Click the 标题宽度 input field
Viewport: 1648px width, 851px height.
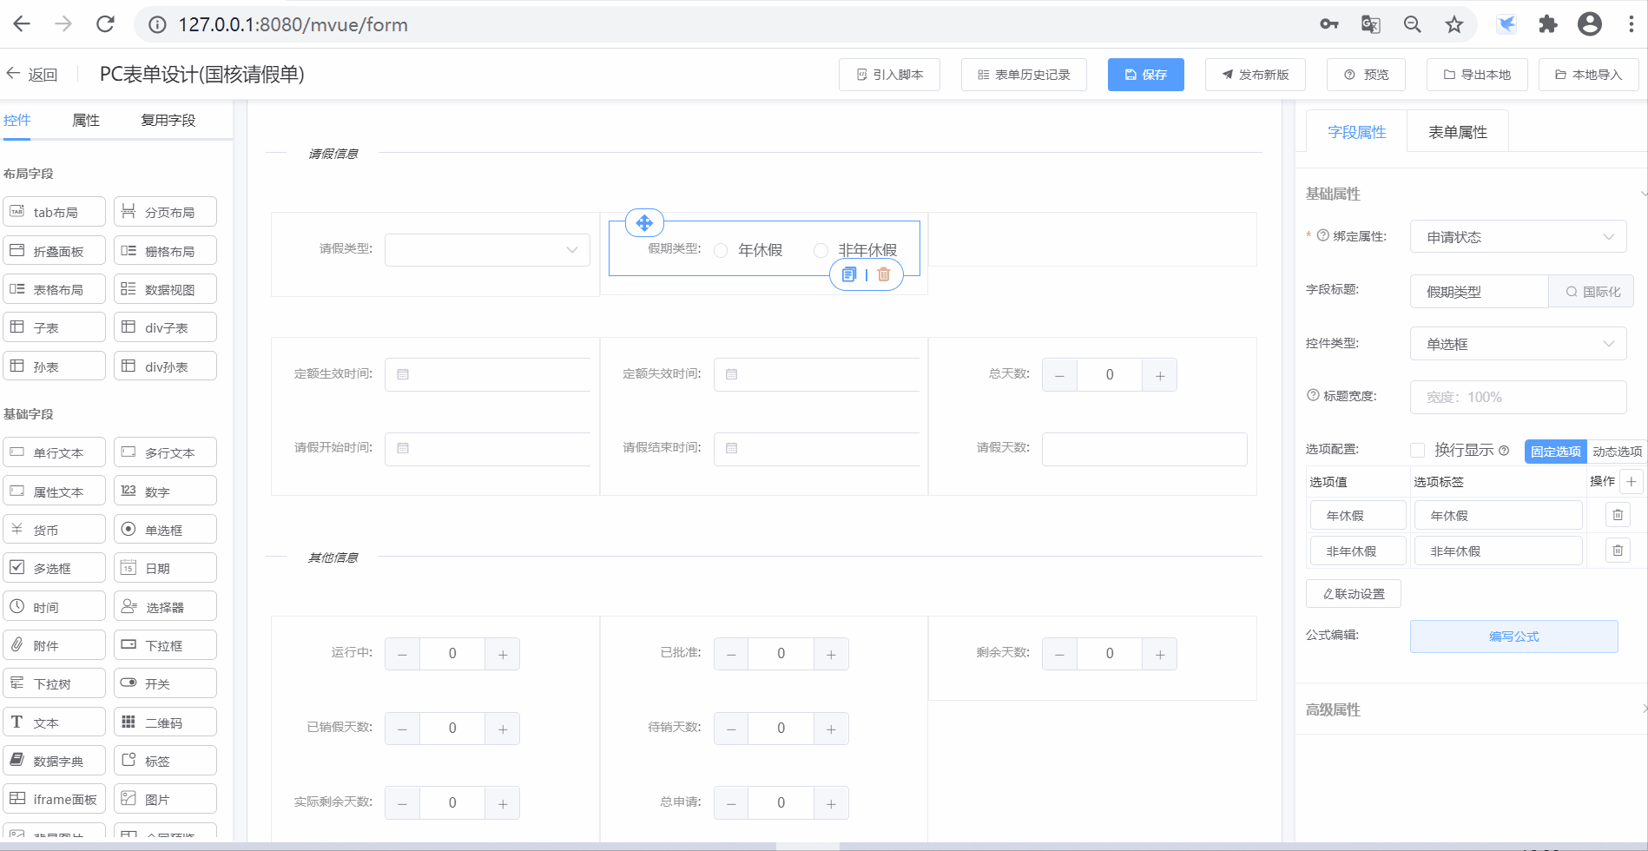point(1518,397)
